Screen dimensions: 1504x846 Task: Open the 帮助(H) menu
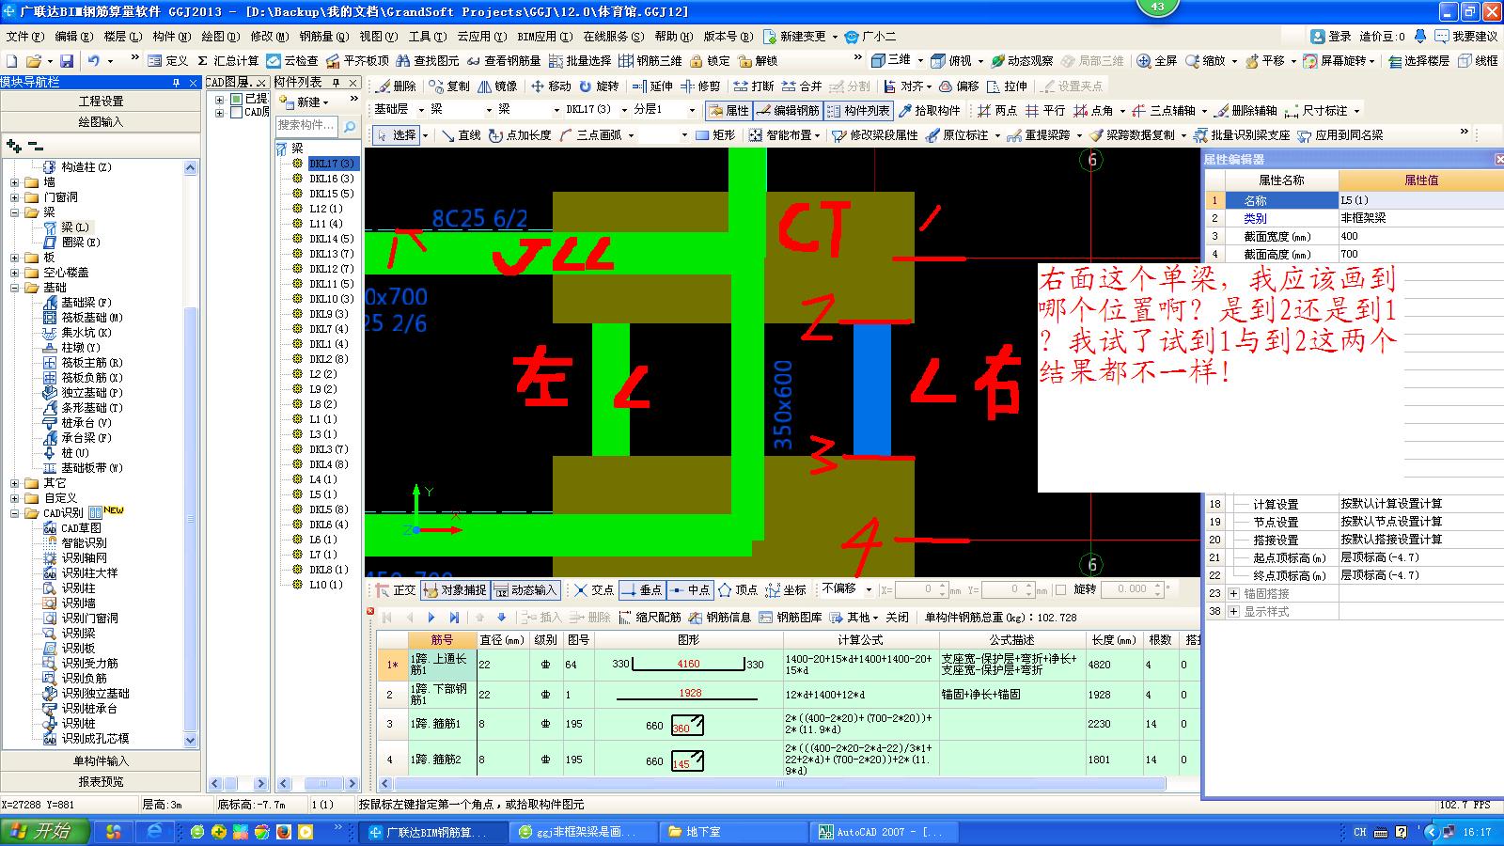pyautogui.click(x=674, y=37)
